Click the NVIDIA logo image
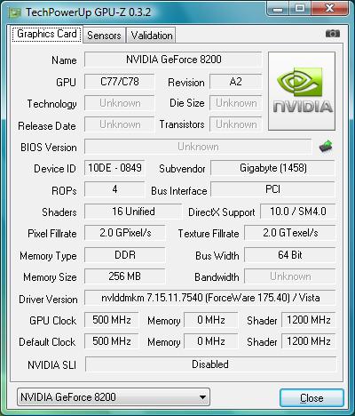The height and width of the screenshot is (416, 355). click(x=302, y=91)
